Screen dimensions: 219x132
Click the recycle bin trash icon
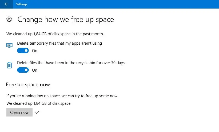[x=9, y=65]
